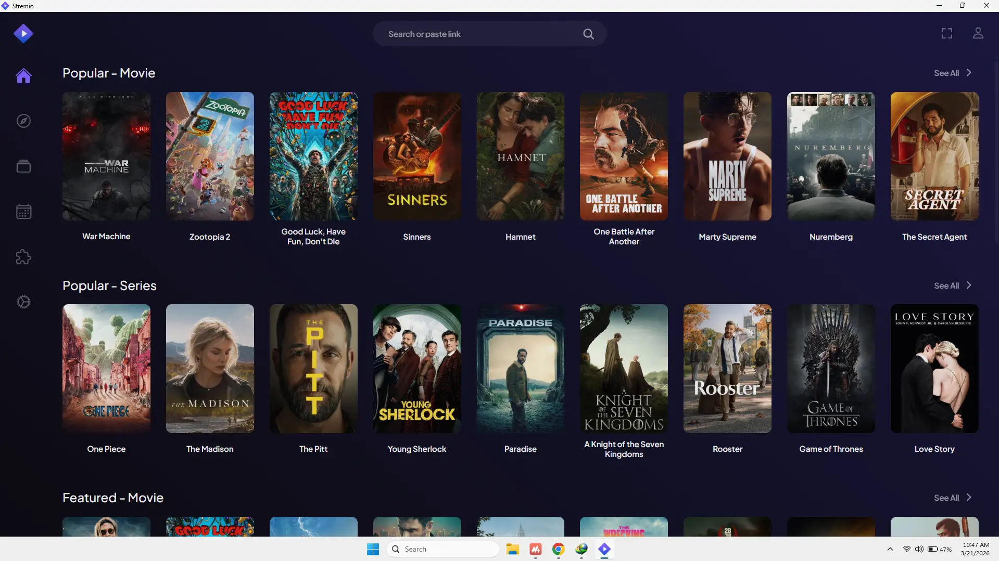Open The Madison series poster

point(210,369)
